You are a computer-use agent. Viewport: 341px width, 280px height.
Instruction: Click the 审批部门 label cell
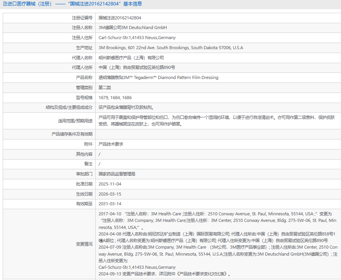click(49, 174)
